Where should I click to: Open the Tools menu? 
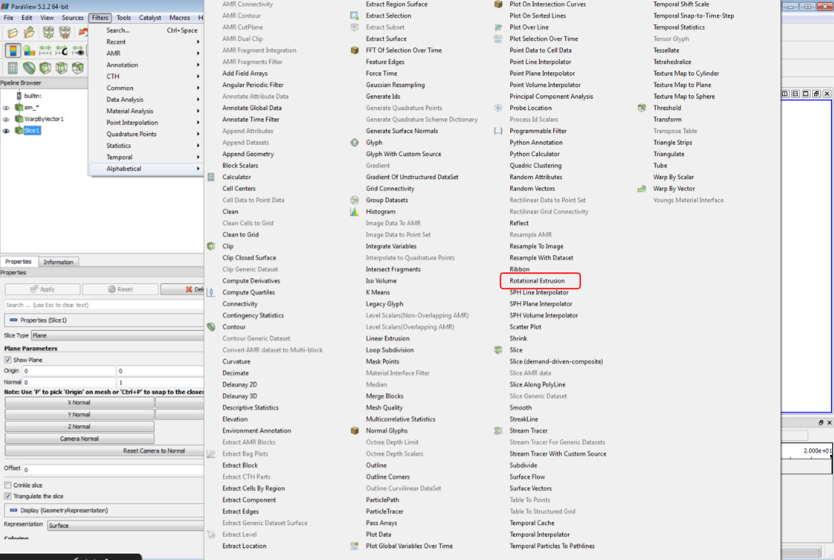tap(123, 18)
